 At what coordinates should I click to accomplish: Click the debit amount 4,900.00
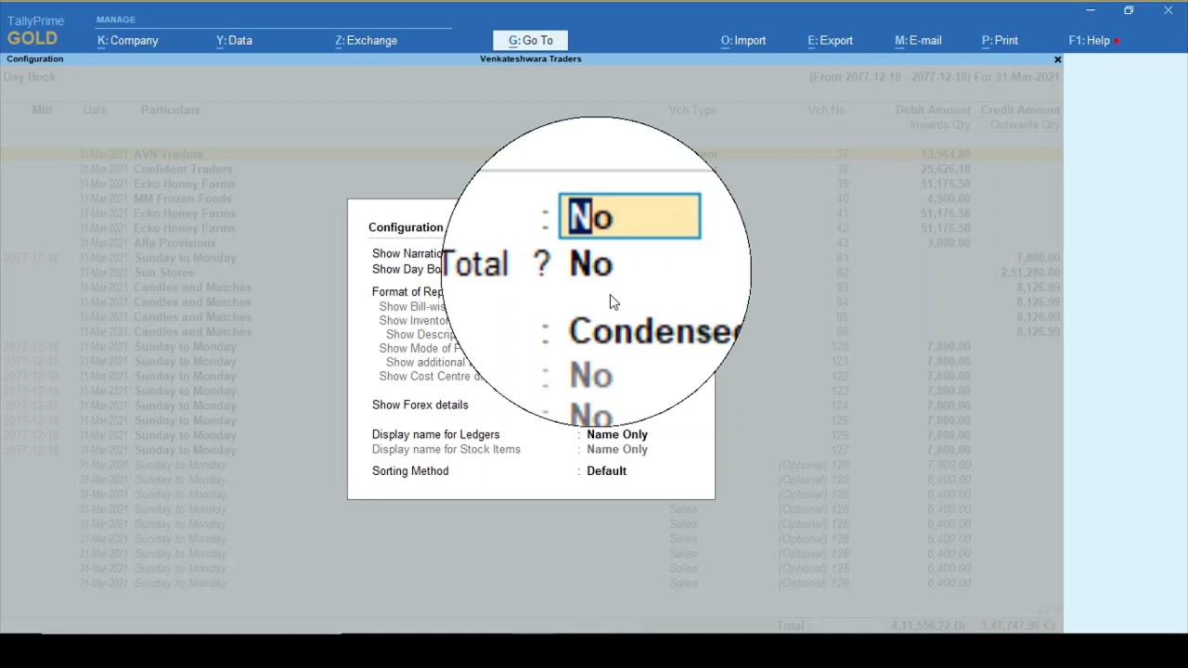949,199
